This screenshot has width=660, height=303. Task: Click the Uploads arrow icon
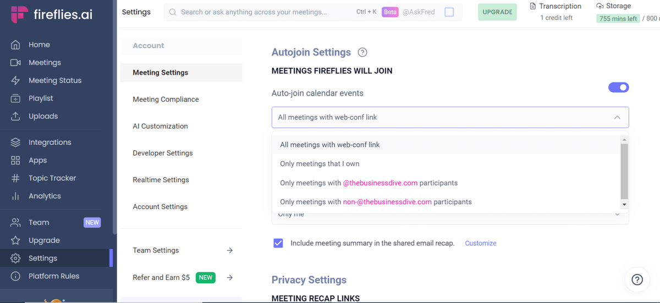click(15, 116)
